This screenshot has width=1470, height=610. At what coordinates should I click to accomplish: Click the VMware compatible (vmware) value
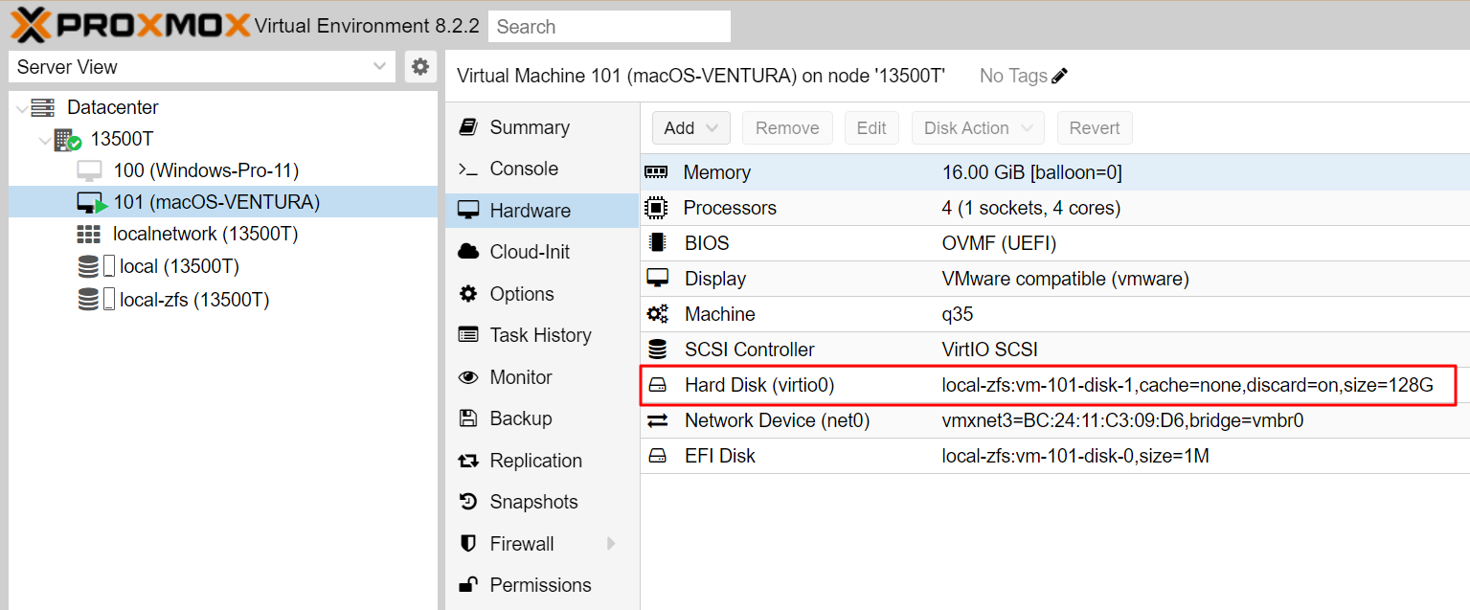tap(1066, 279)
